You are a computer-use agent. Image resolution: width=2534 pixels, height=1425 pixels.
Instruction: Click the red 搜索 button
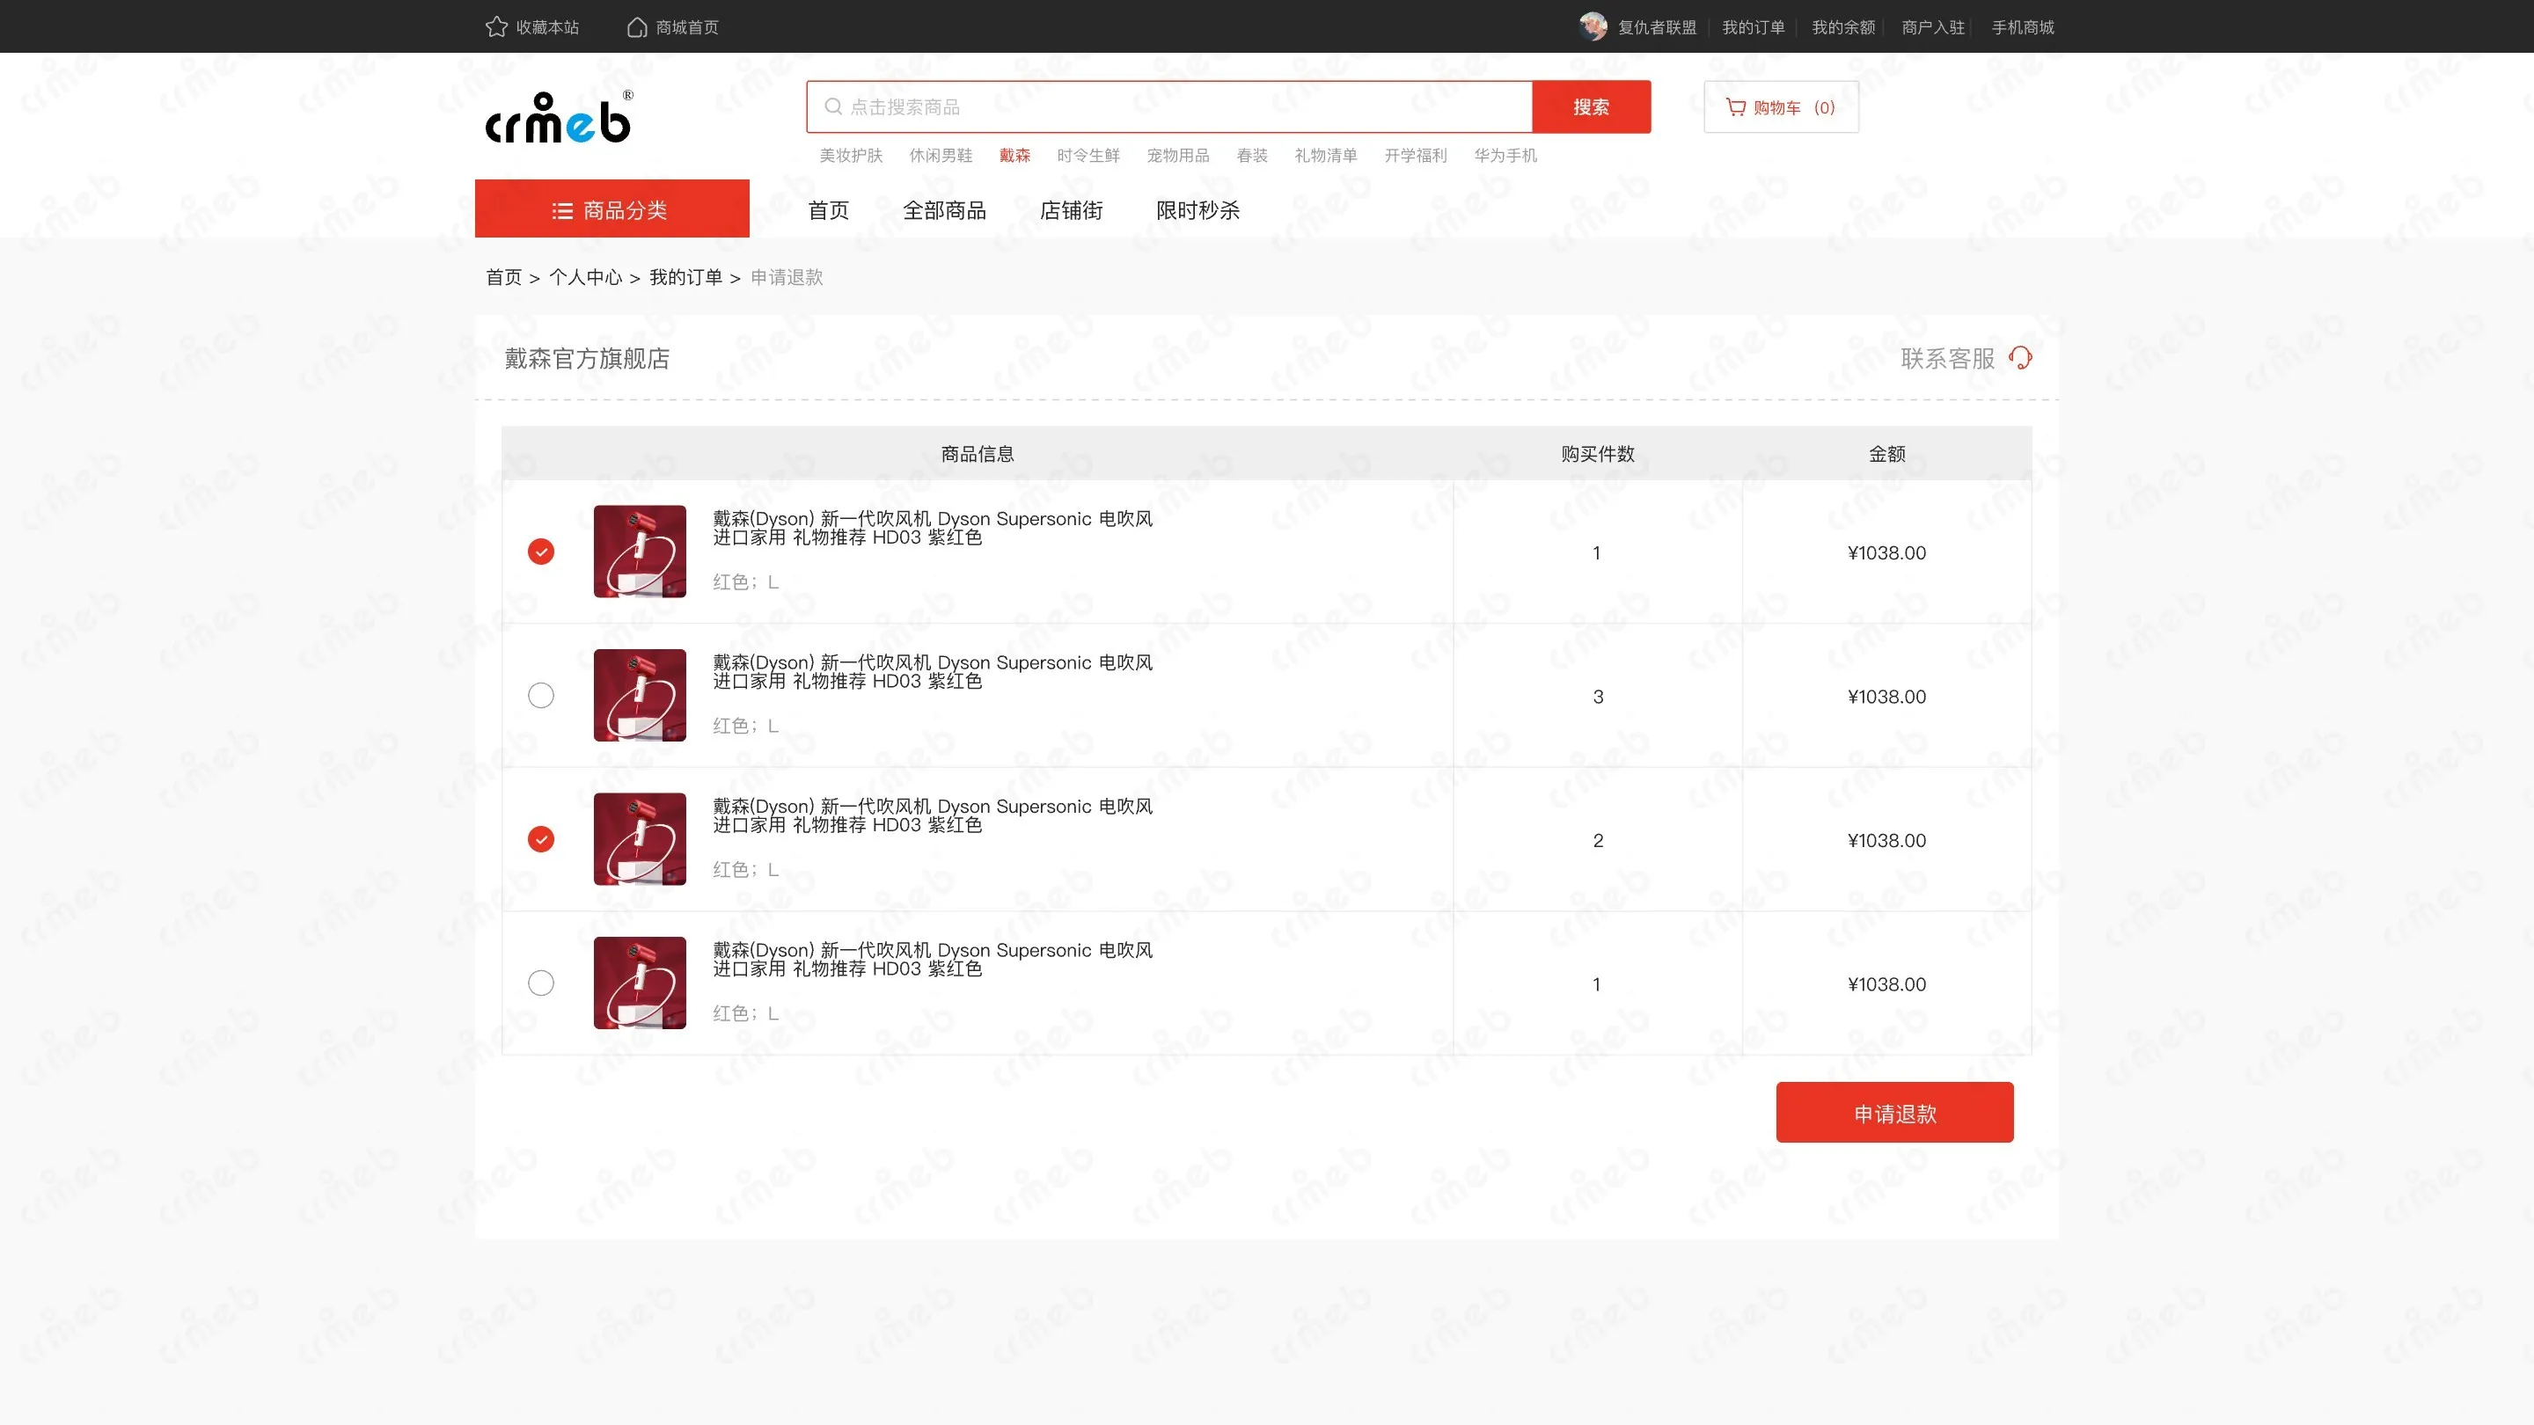pyautogui.click(x=1592, y=106)
